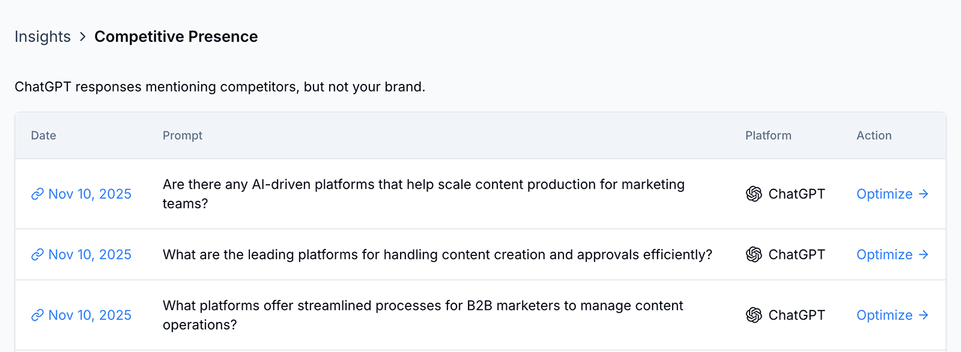Click the breadcrumb chevron after Insights
The height and width of the screenshot is (352, 961).
(83, 37)
